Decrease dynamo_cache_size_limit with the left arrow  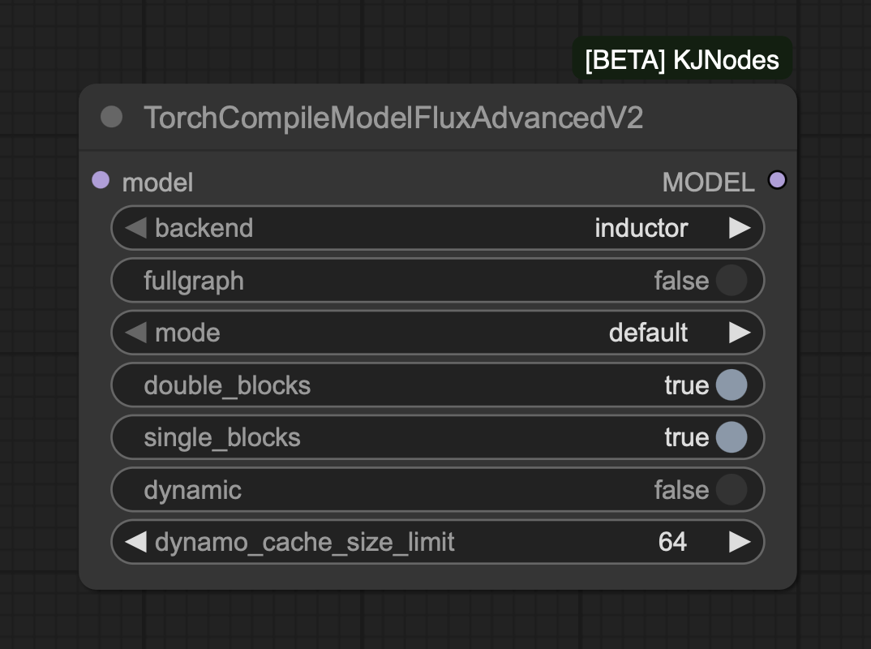[x=136, y=542]
